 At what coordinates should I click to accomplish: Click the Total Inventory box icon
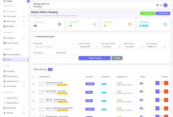pos(59,24)
